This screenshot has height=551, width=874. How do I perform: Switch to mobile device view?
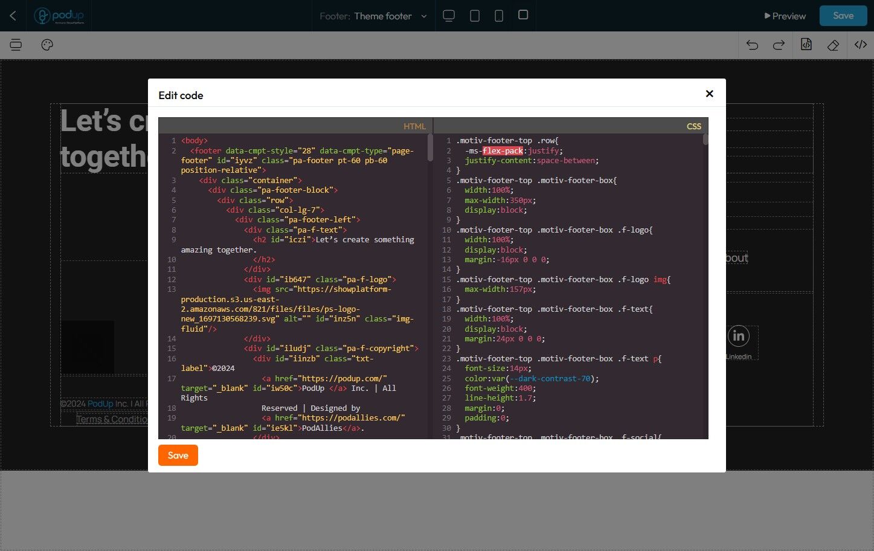(499, 16)
